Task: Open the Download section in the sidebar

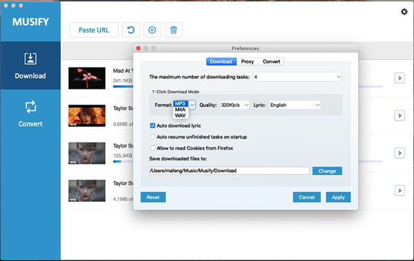Action: [x=30, y=65]
